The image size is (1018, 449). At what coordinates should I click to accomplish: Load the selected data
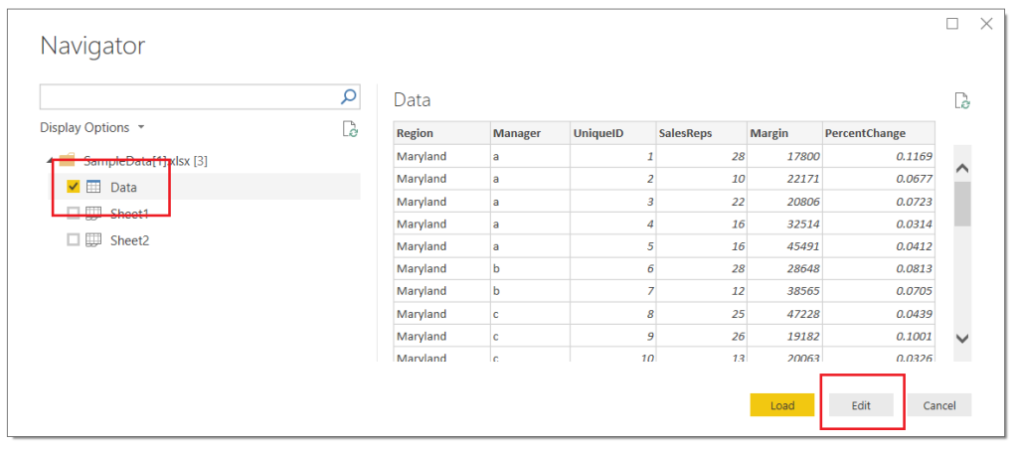pyautogui.click(x=782, y=405)
